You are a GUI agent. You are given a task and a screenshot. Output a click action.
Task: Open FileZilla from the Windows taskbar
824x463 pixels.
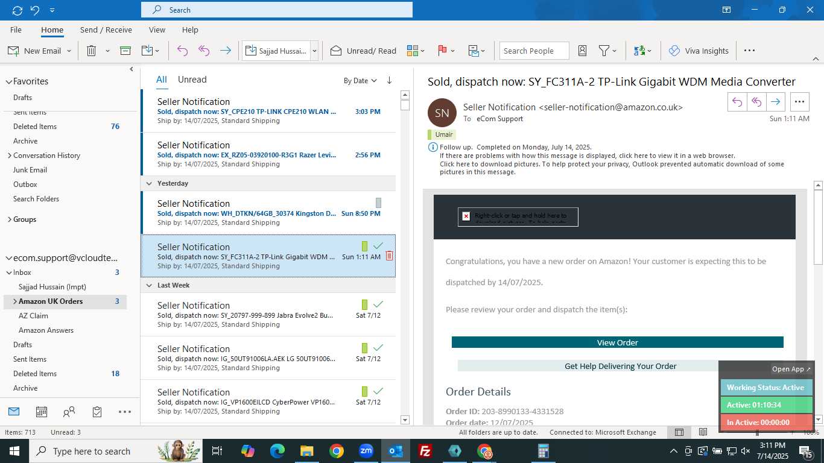(x=425, y=451)
